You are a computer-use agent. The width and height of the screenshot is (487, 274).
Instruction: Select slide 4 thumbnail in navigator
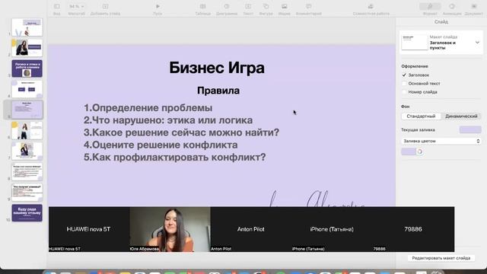tap(27, 89)
